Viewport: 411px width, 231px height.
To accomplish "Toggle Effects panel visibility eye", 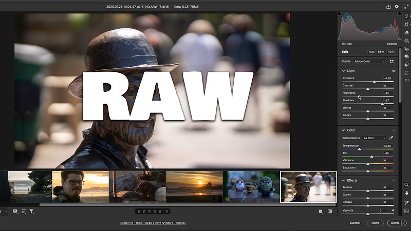I will pos(394,181).
